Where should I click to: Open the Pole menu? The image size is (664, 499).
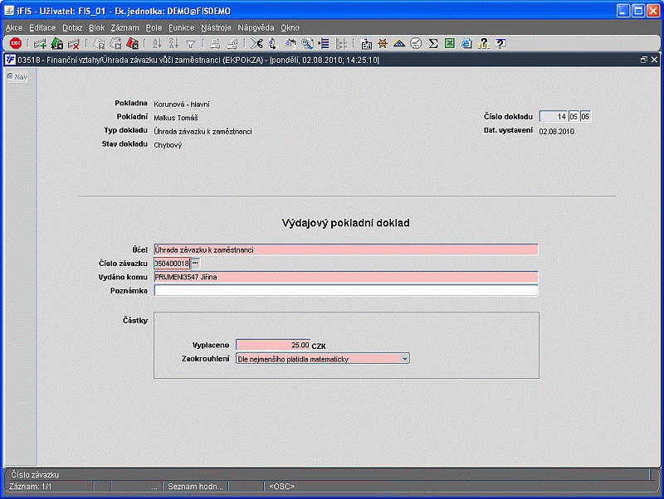pos(154,28)
